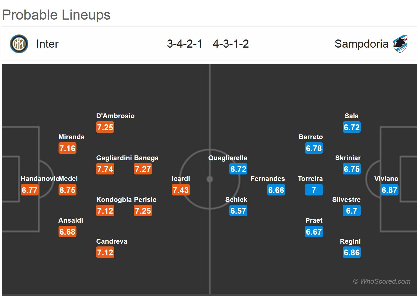This screenshot has width=417, height=296.
Task: Click the WhoScored.com watermark
Action: click(382, 281)
